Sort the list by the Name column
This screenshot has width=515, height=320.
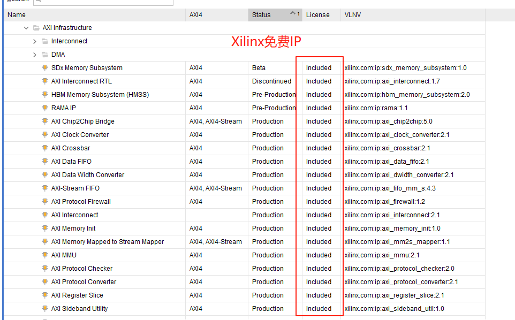pos(16,14)
